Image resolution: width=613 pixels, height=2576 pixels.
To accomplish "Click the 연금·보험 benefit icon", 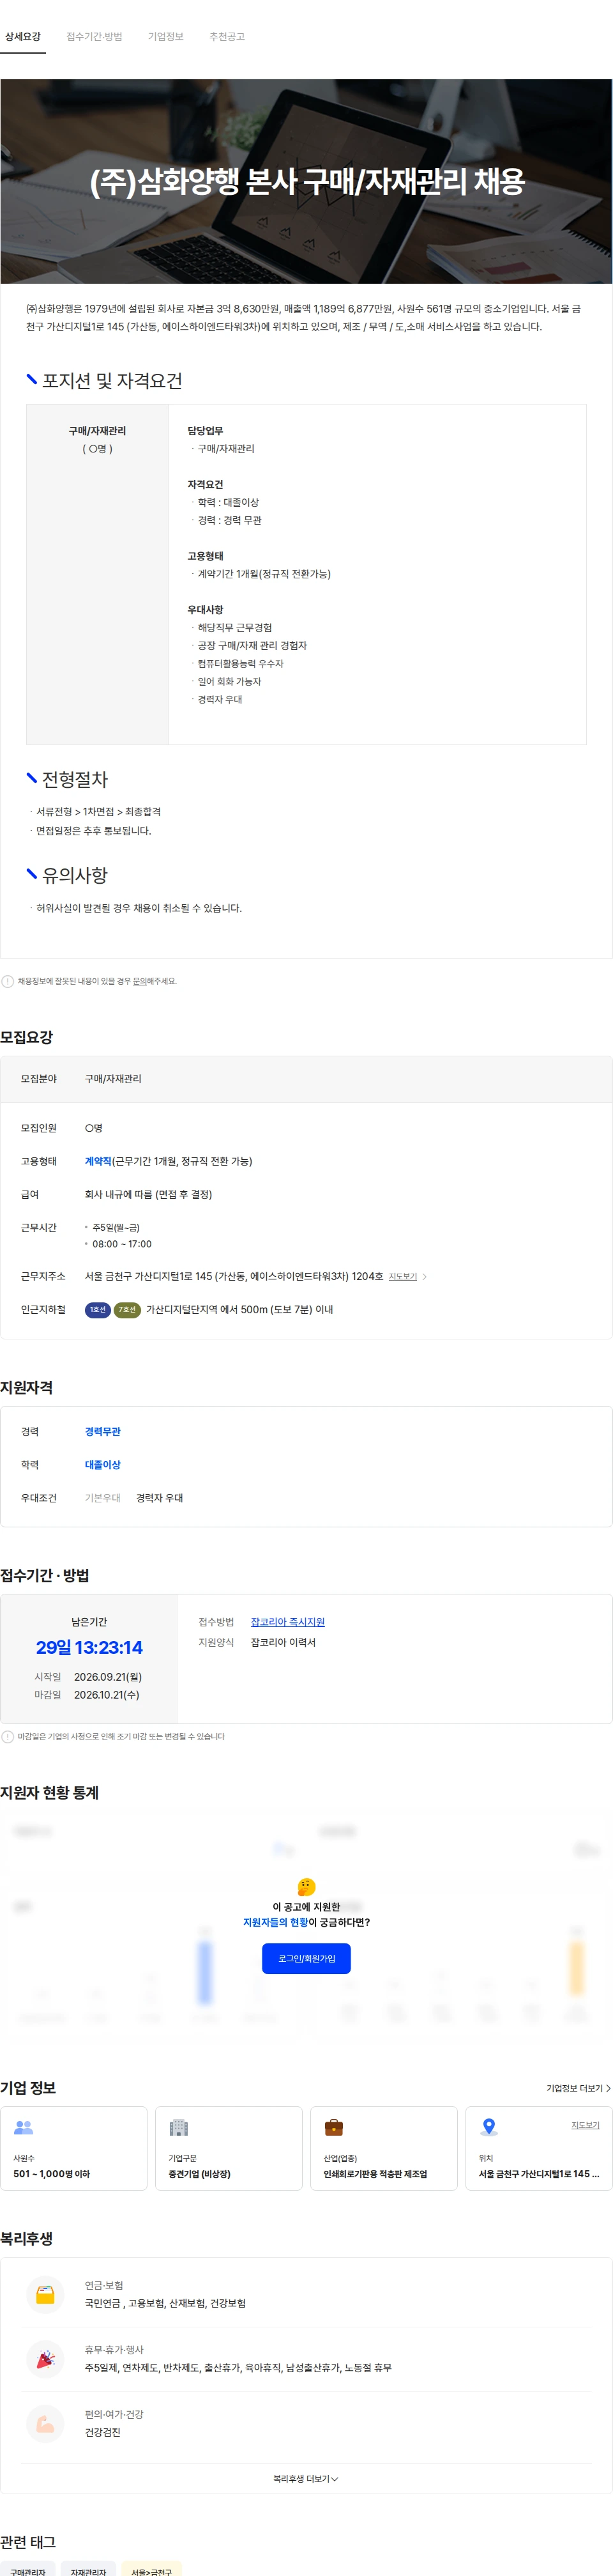I will pos(45,2294).
